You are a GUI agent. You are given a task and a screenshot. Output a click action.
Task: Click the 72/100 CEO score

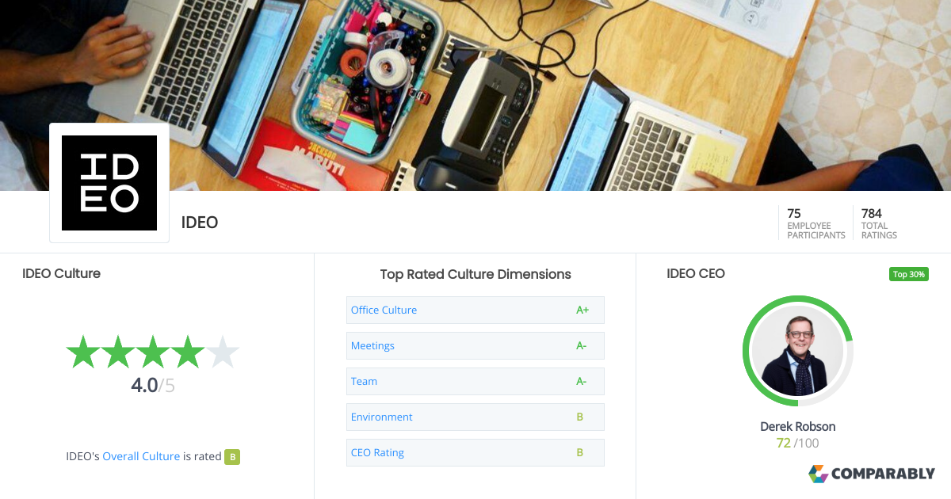tap(798, 443)
